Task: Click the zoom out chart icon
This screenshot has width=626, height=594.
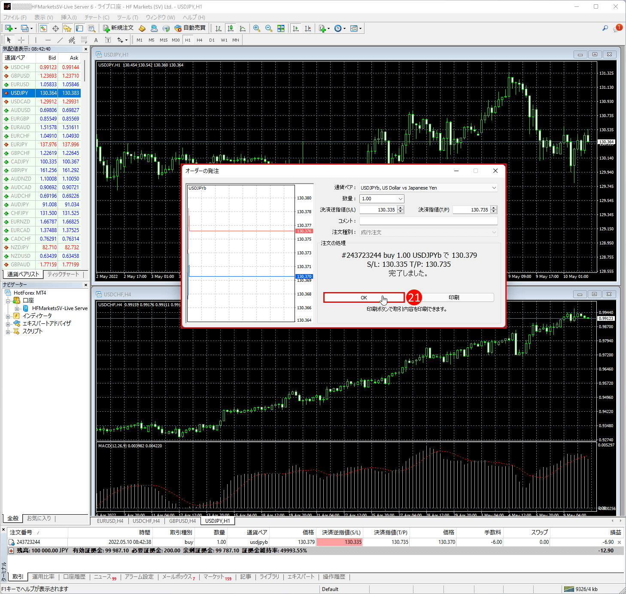Action: 269,28
